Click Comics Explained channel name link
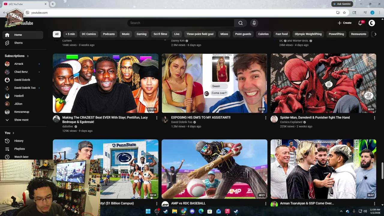The height and width of the screenshot is (216, 384). coord(291,122)
